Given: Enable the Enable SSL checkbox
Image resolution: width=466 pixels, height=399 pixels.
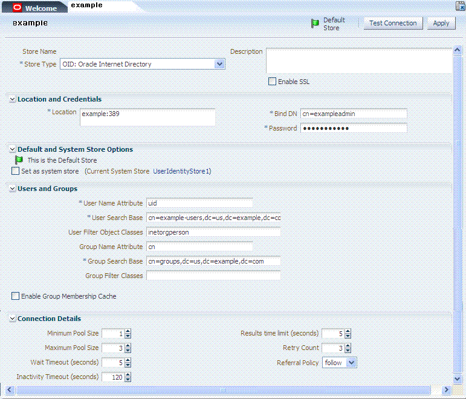Looking at the screenshot, I should click(x=272, y=82).
